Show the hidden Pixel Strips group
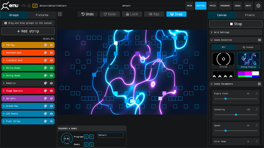 [51, 121]
